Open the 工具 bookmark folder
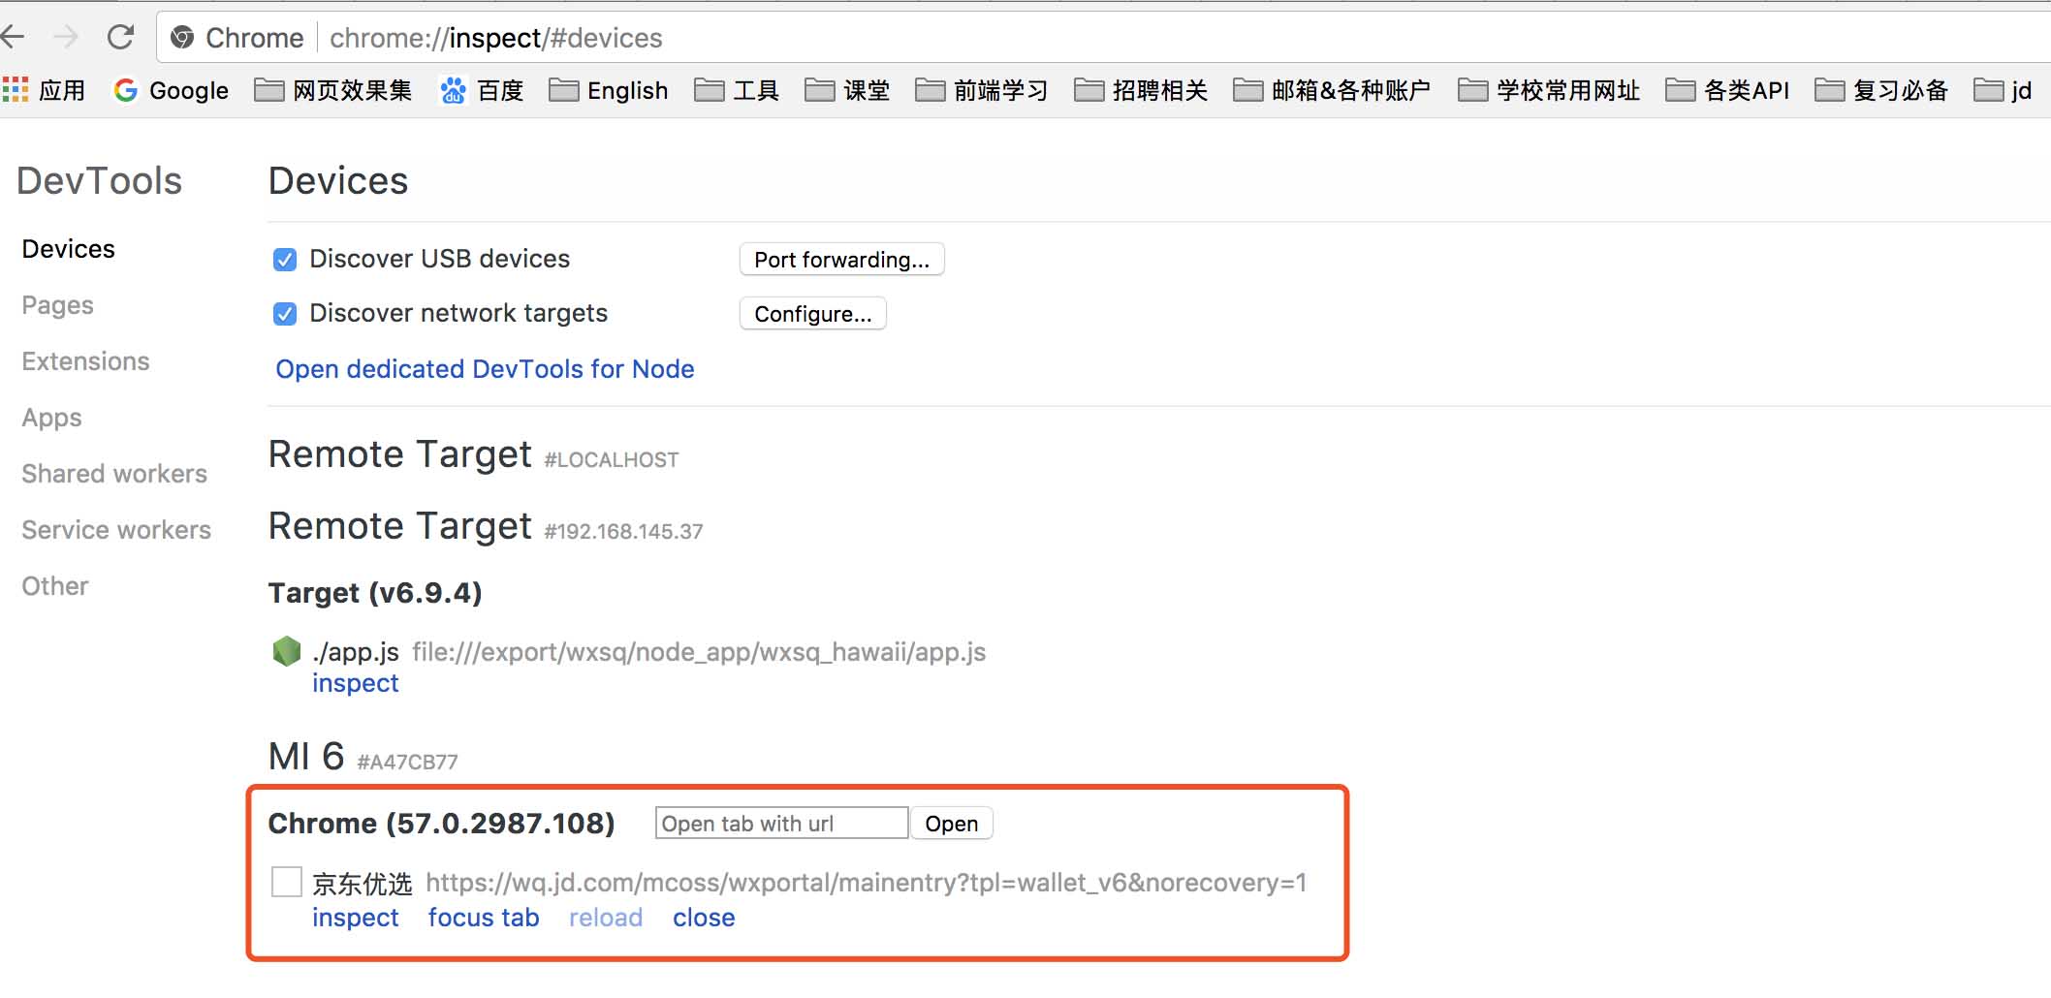 [x=738, y=90]
